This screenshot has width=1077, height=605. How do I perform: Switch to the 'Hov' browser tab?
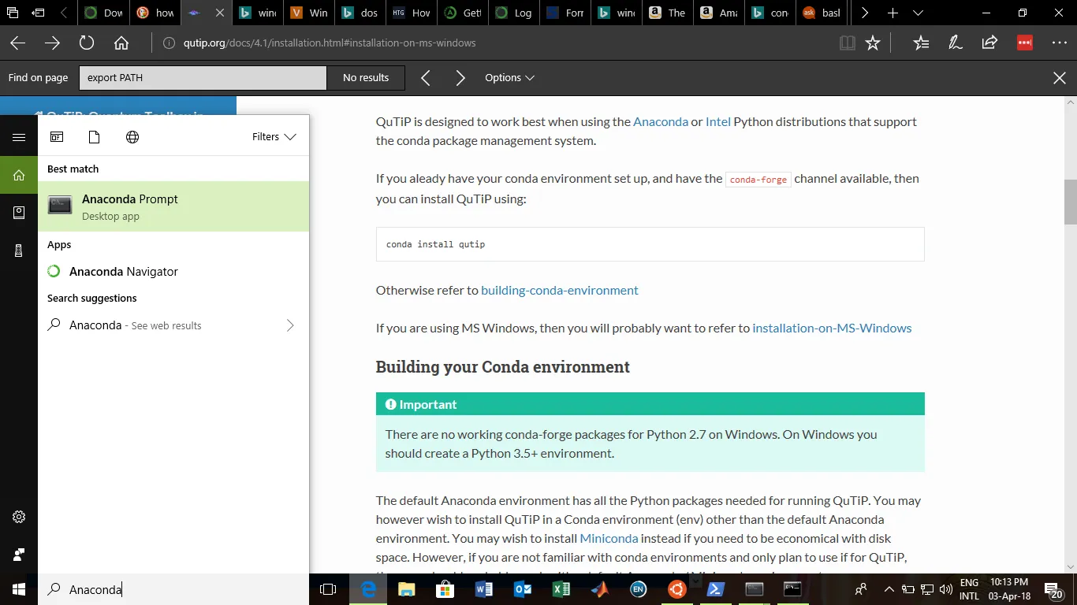412,13
